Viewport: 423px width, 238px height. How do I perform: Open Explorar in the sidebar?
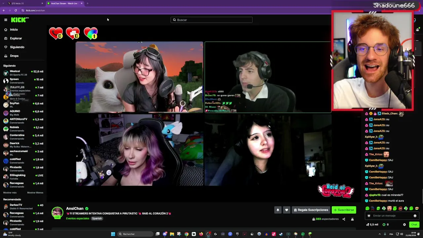tap(13, 38)
